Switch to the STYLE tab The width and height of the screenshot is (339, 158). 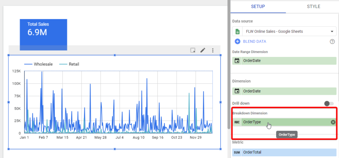(x=314, y=7)
